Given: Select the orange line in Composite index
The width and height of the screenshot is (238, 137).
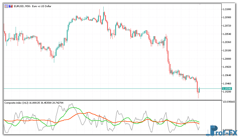Looking at the screenshot, I should [88, 112].
